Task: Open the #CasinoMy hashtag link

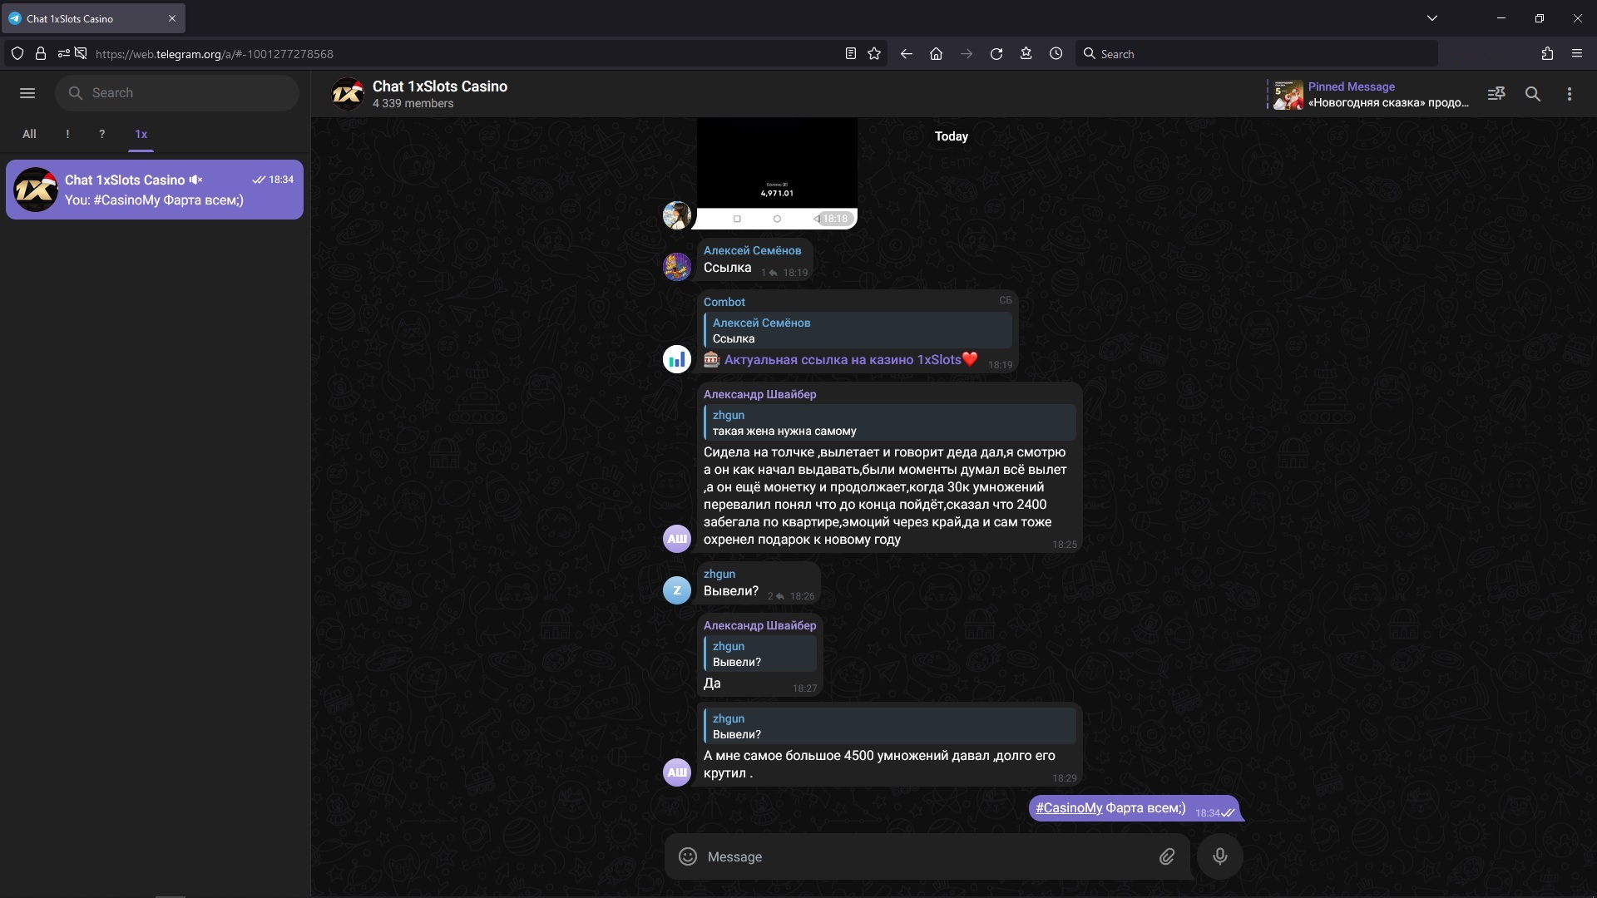Action: 1069,808
